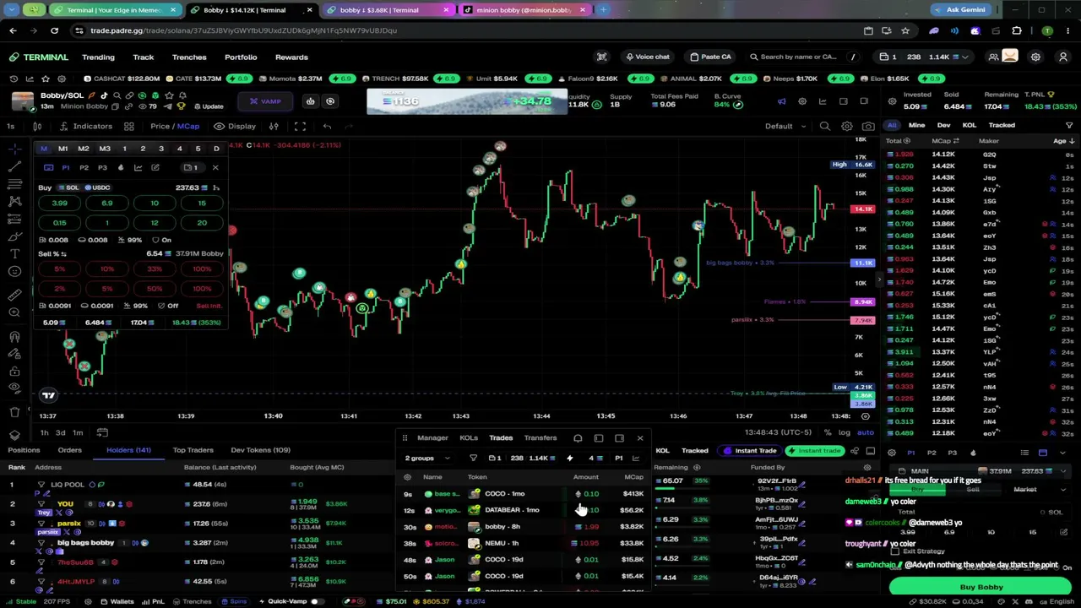This screenshot has width=1081, height=608.
Task: Select the trend line drawing tool
Action: [14, 166]
